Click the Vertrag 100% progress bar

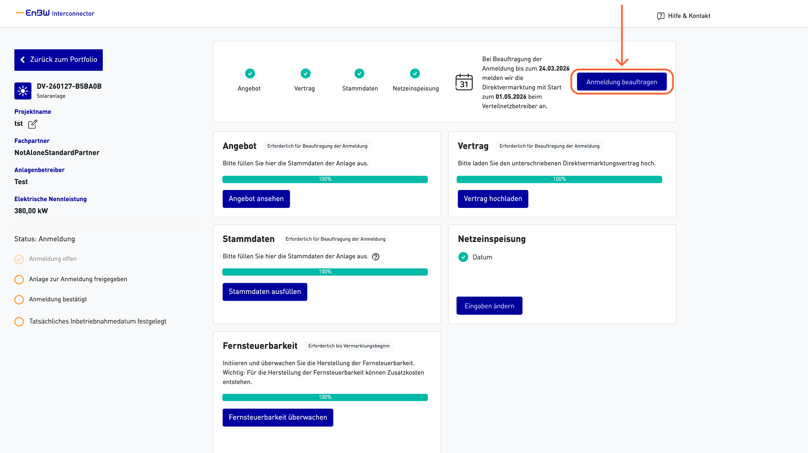[559, 179]
